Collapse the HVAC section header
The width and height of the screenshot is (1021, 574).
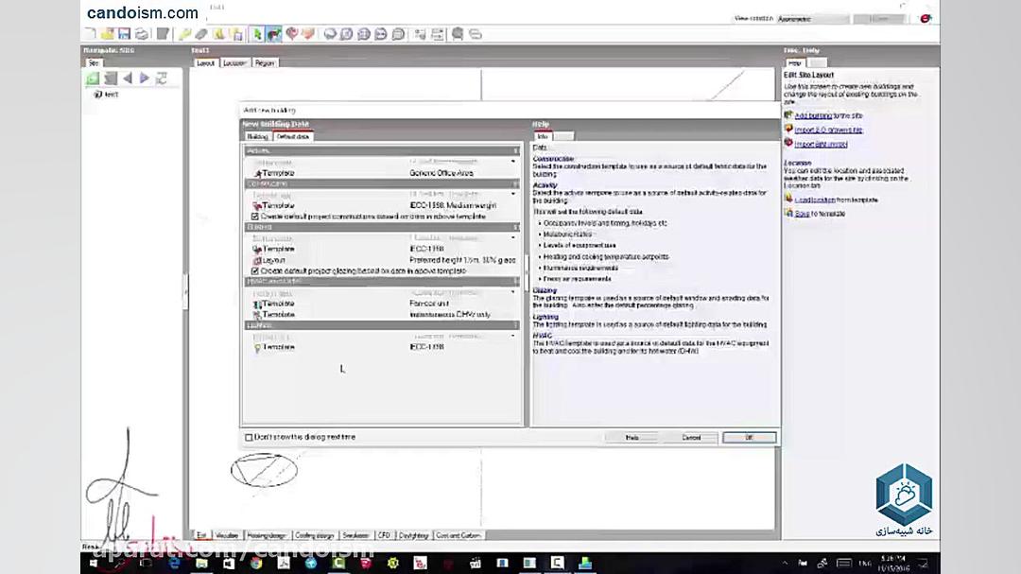pyautogui.click(x=382, y=282)
